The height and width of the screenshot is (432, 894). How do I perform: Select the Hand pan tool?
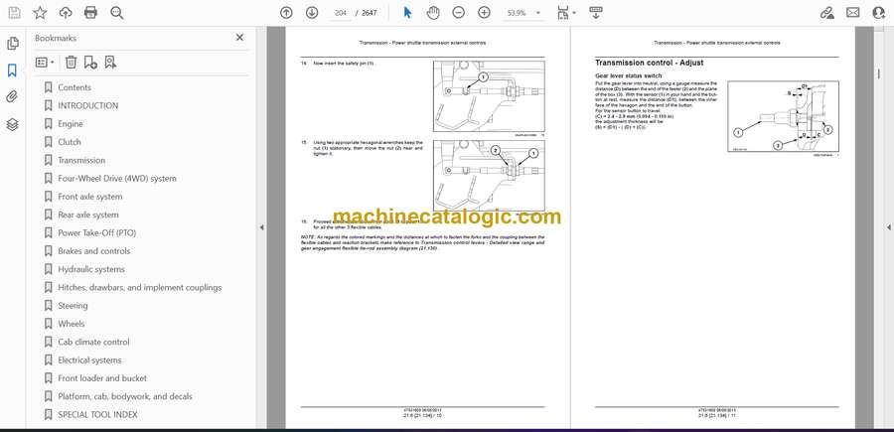(433, 13)
